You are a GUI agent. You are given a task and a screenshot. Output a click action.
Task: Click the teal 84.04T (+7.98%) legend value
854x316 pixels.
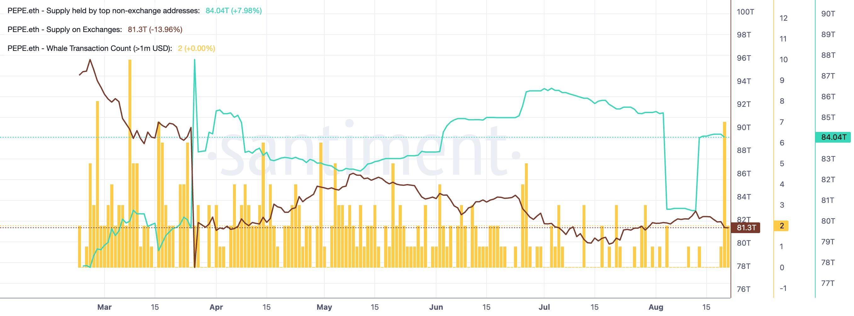click(x=234, y=11)
